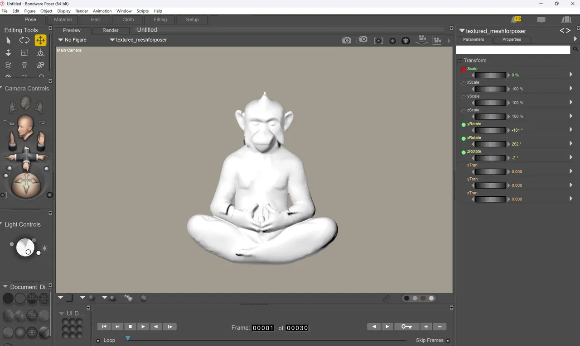The width and height of the screenshot is (580, 346).
Task: Select the Translate/Pull tool in Editing Tools
Action: [x=40, y=40]
